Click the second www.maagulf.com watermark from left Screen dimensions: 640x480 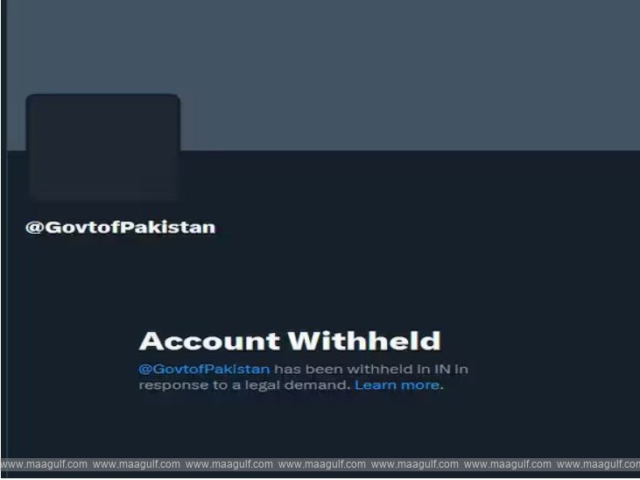(x=137, y=464)
